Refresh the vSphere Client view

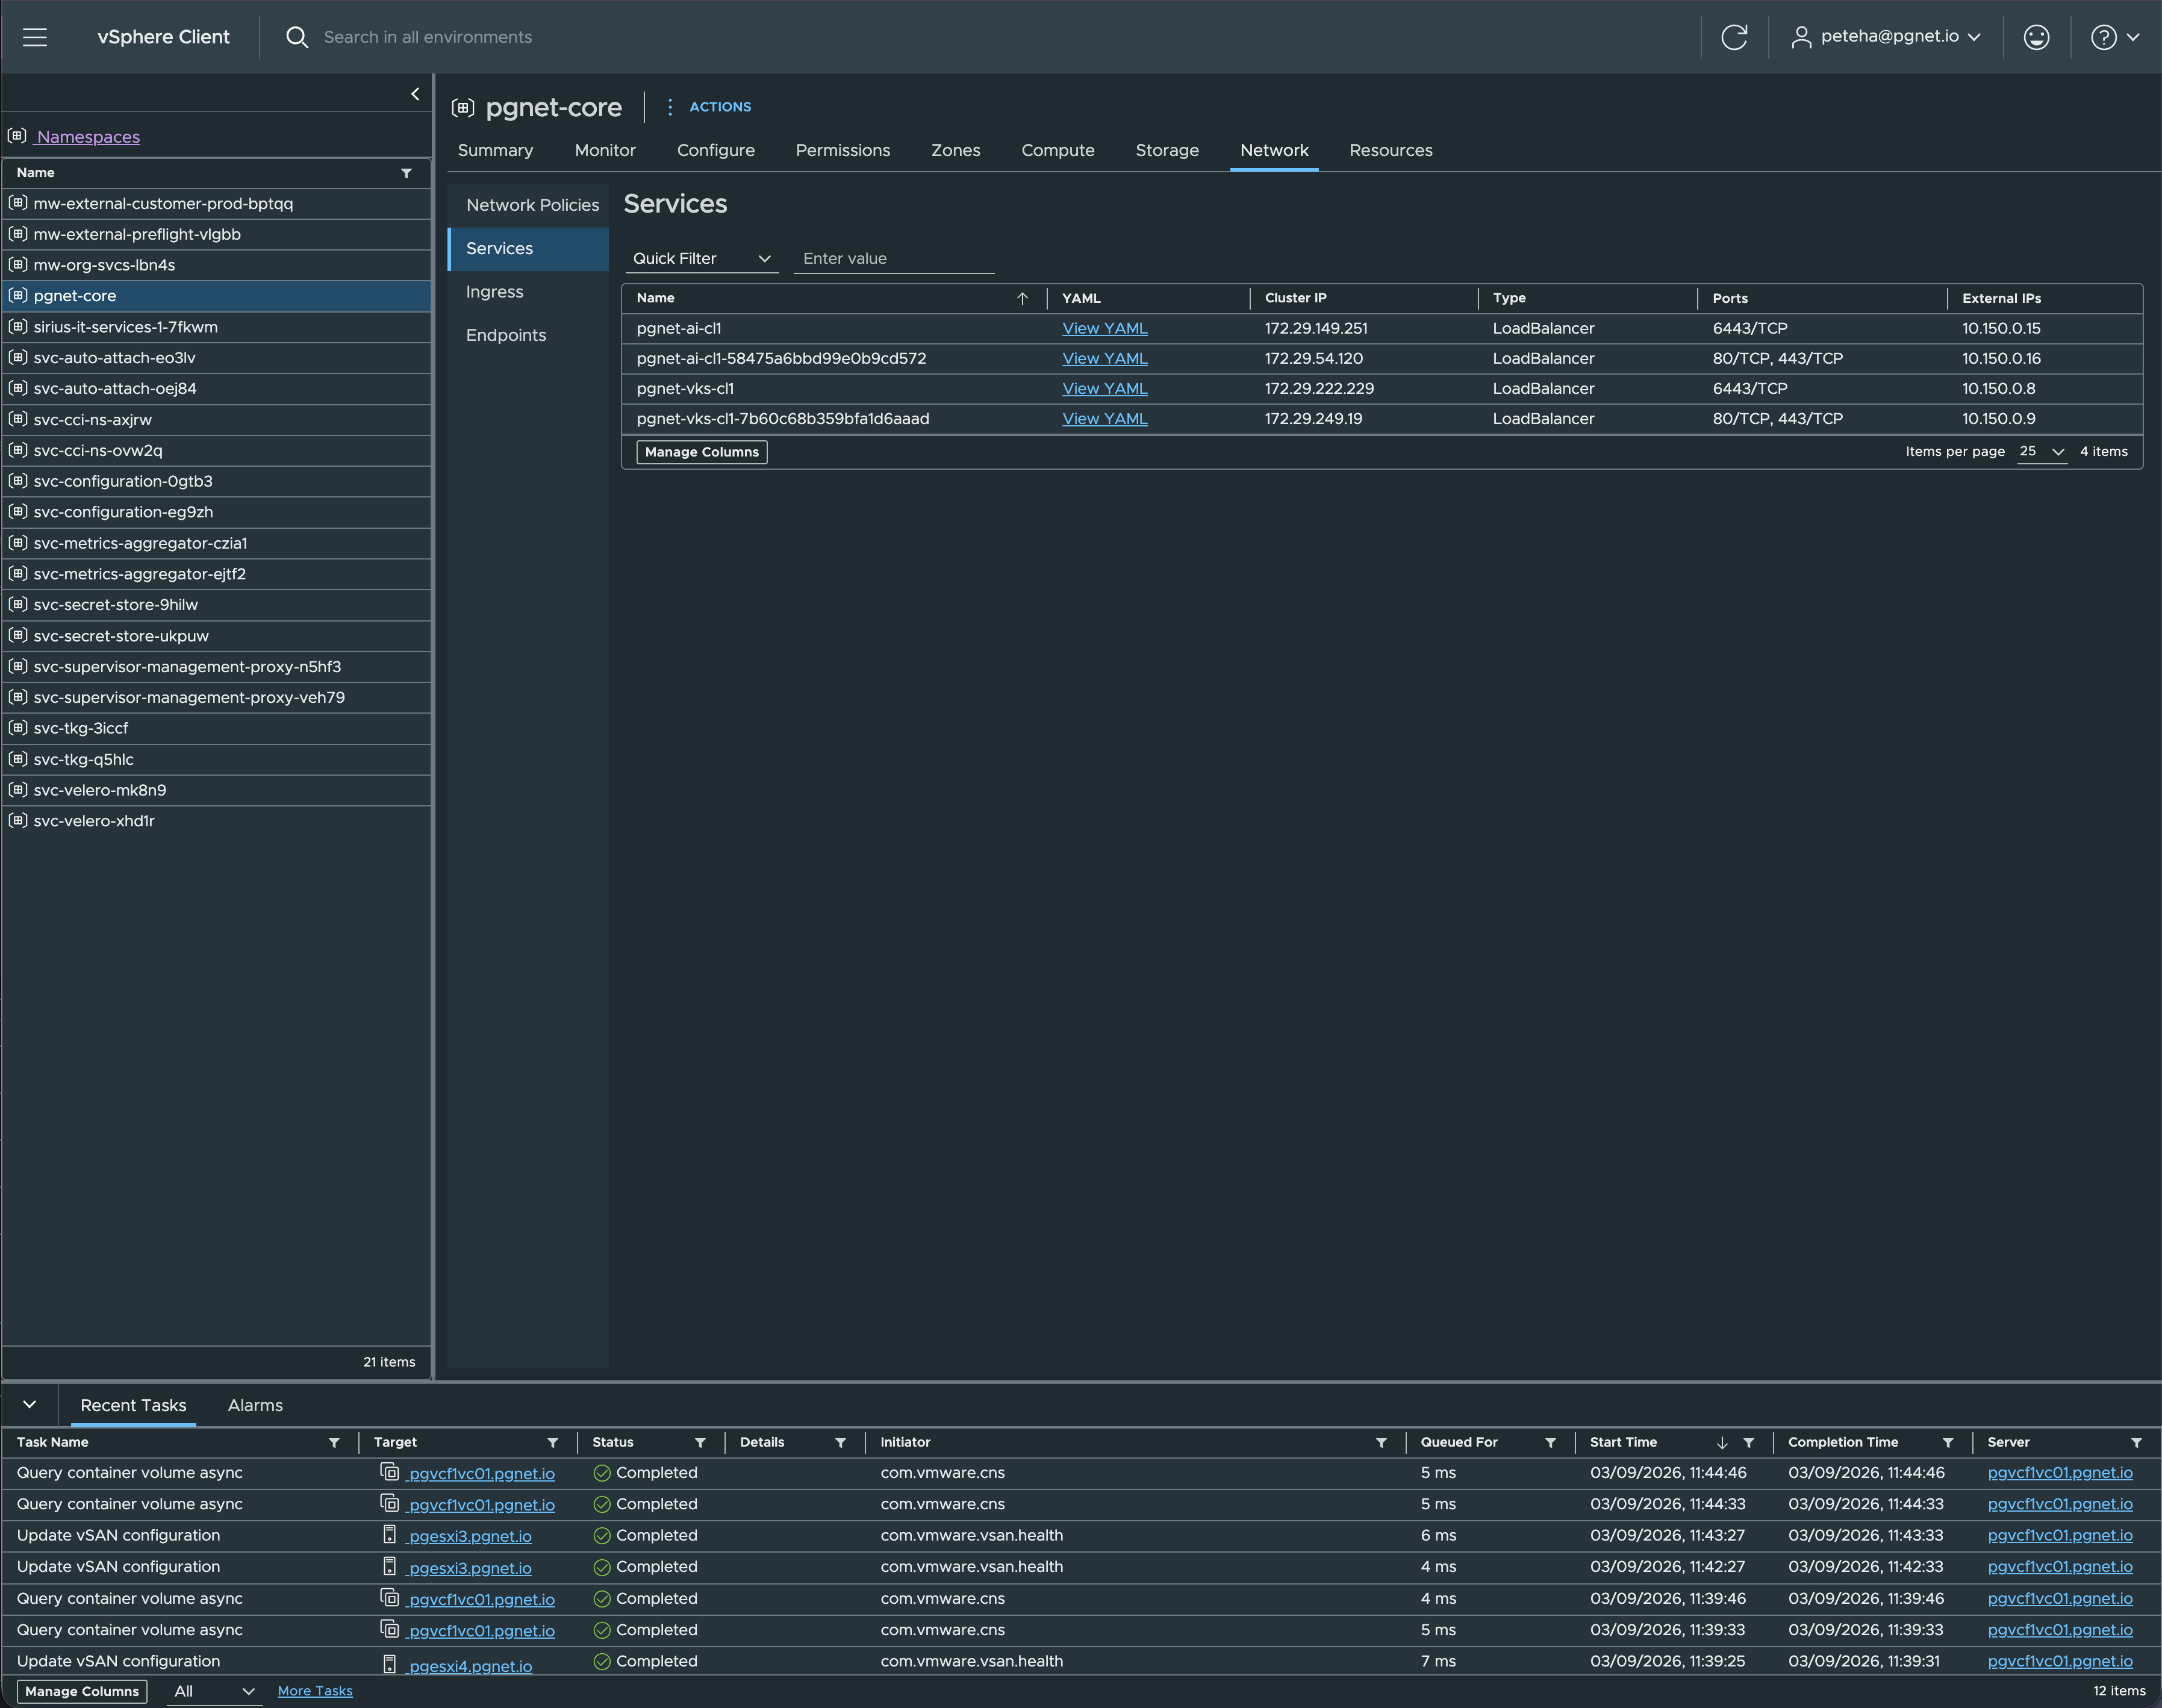pos(1733,37)
